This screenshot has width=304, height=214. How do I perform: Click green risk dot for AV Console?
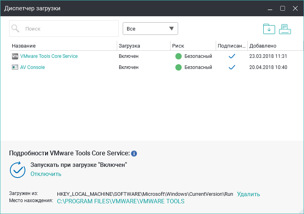point(179,67)
